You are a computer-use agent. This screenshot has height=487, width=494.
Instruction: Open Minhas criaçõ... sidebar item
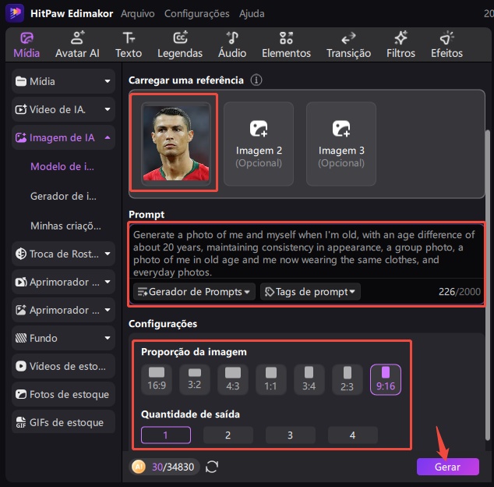pyautogui.click(x=65, y=226)
